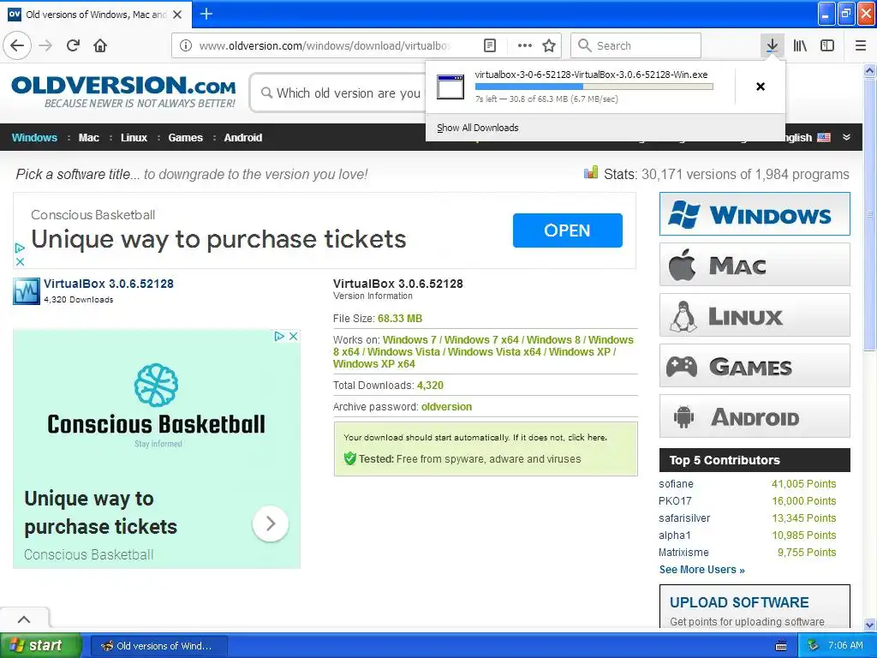
Task: Open the downloaded virtualbox exe file entry
Action: point(579,87)
